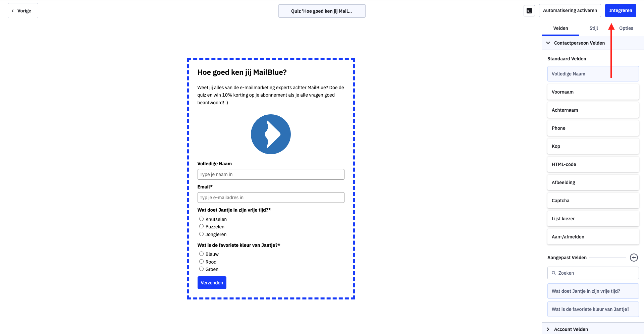Screen dimensions: 644x334
Task: Click the form heading 'Hoe goed ken jij MailBlue?'
Action: (242, 72)
